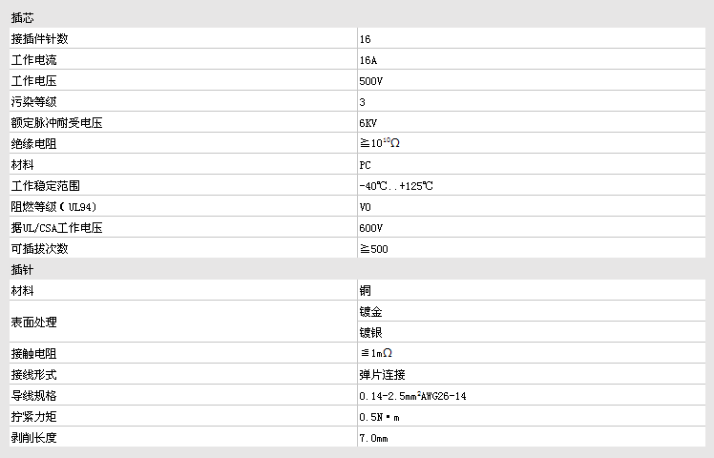Select the 500V working voltage value
This screenshot has height=458, width=714.
(371, 81)
